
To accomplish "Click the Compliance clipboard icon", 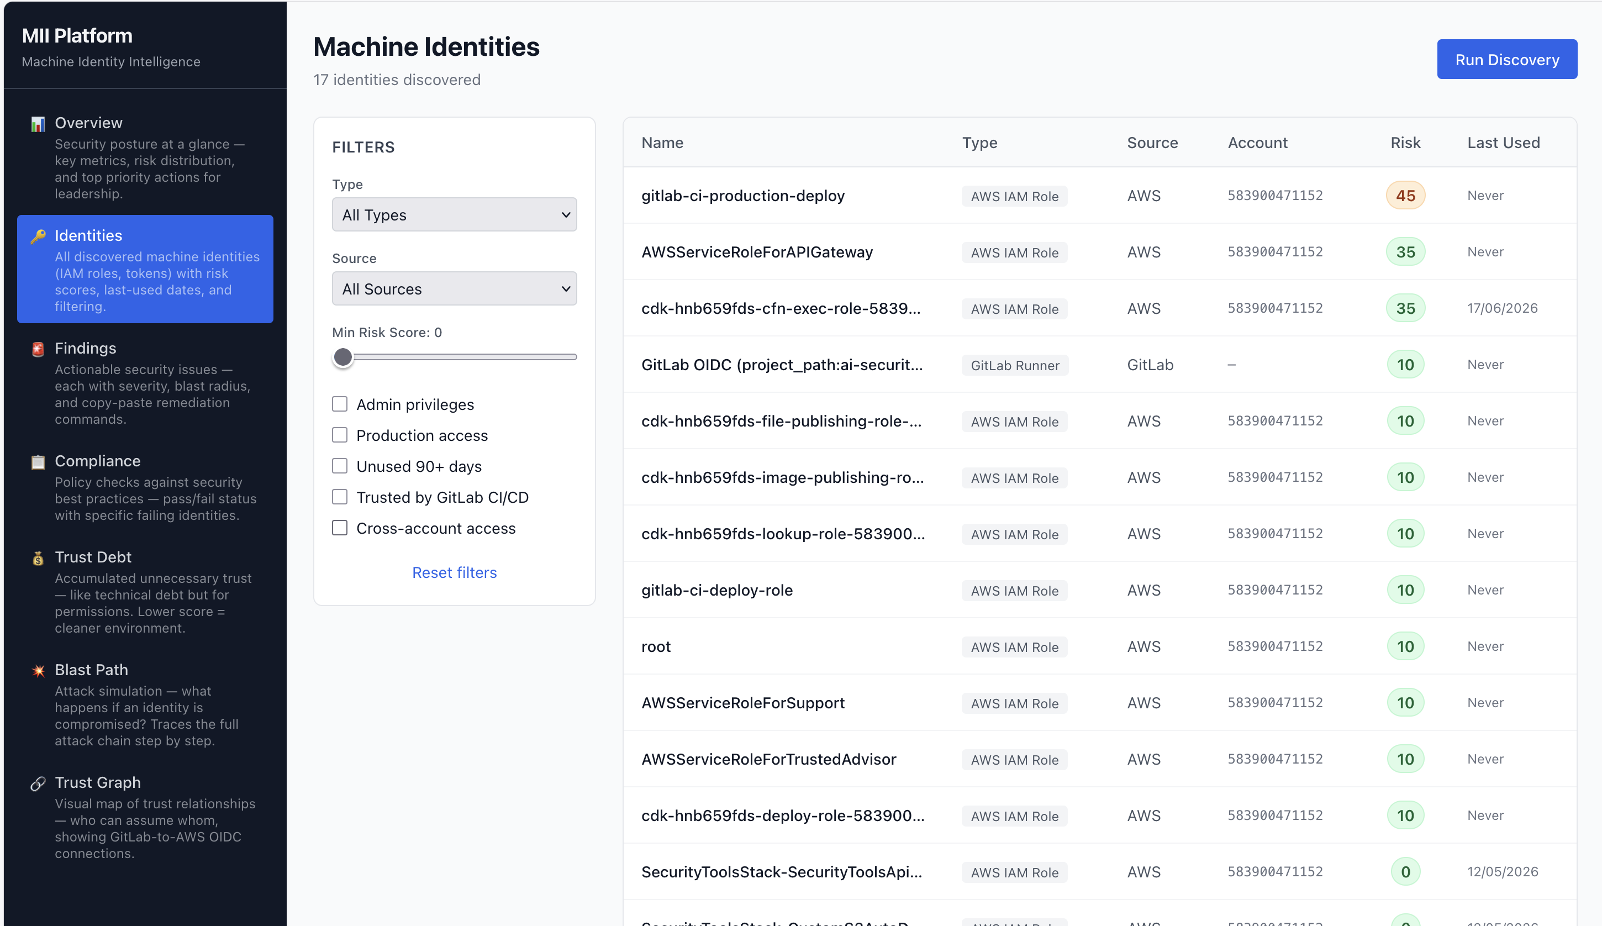I will 38,462.
